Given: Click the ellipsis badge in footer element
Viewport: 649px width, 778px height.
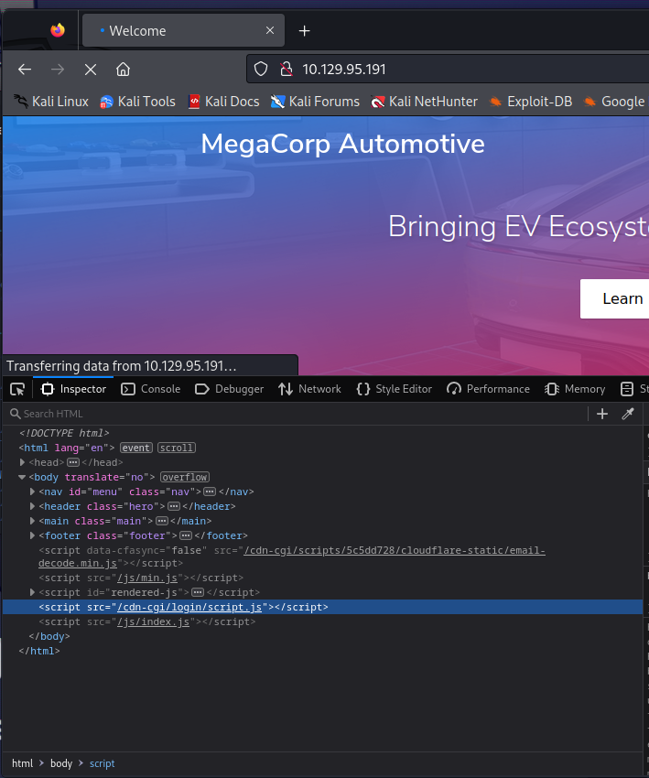Looking at the screenshot, I should point(186,535).
